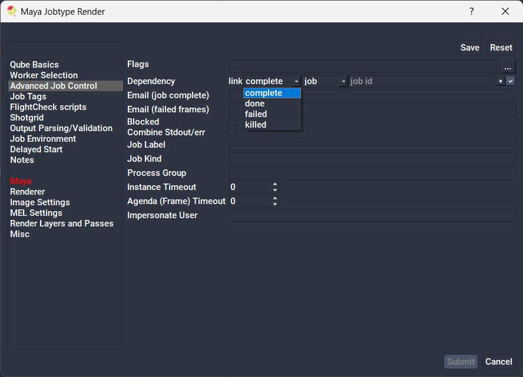The image size is (523, 377).
Task: Open the 'job' dependency type dropdown
Action: point(325,81)
